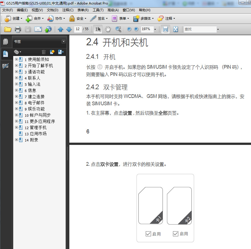Create a new bookmark
This screenshot has height=249, width=251.
click(52, 52)
